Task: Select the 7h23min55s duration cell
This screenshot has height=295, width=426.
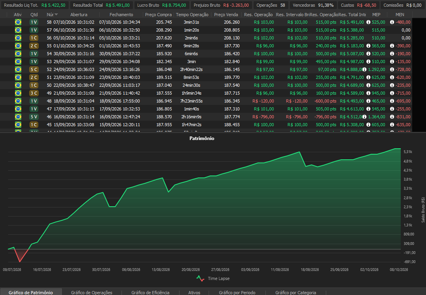Action: [191, 101]
